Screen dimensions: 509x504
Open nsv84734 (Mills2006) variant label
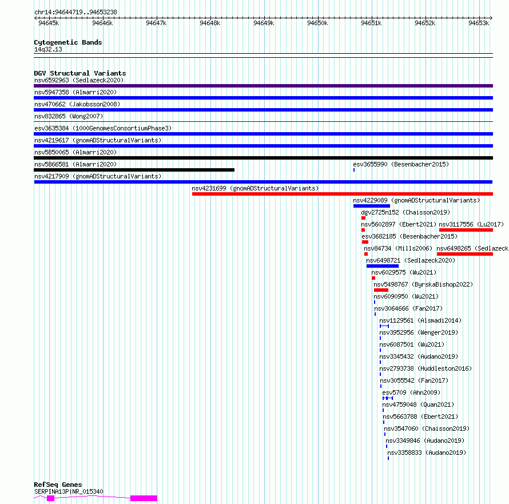pos(398,248)
